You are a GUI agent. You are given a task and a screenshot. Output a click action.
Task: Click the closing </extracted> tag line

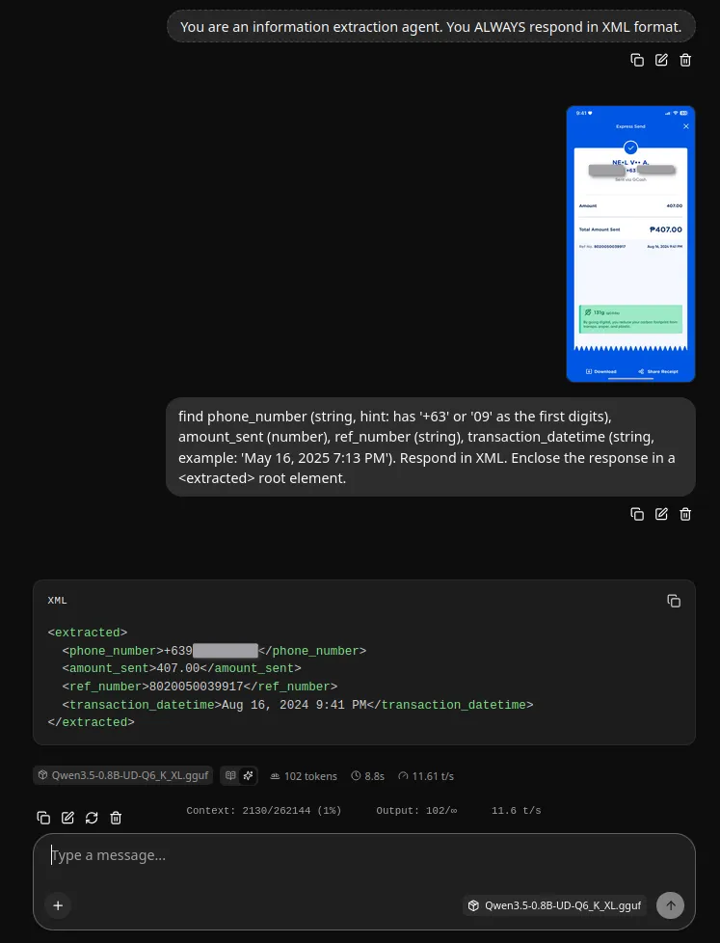pyautogui.click(x=91, y=722)
